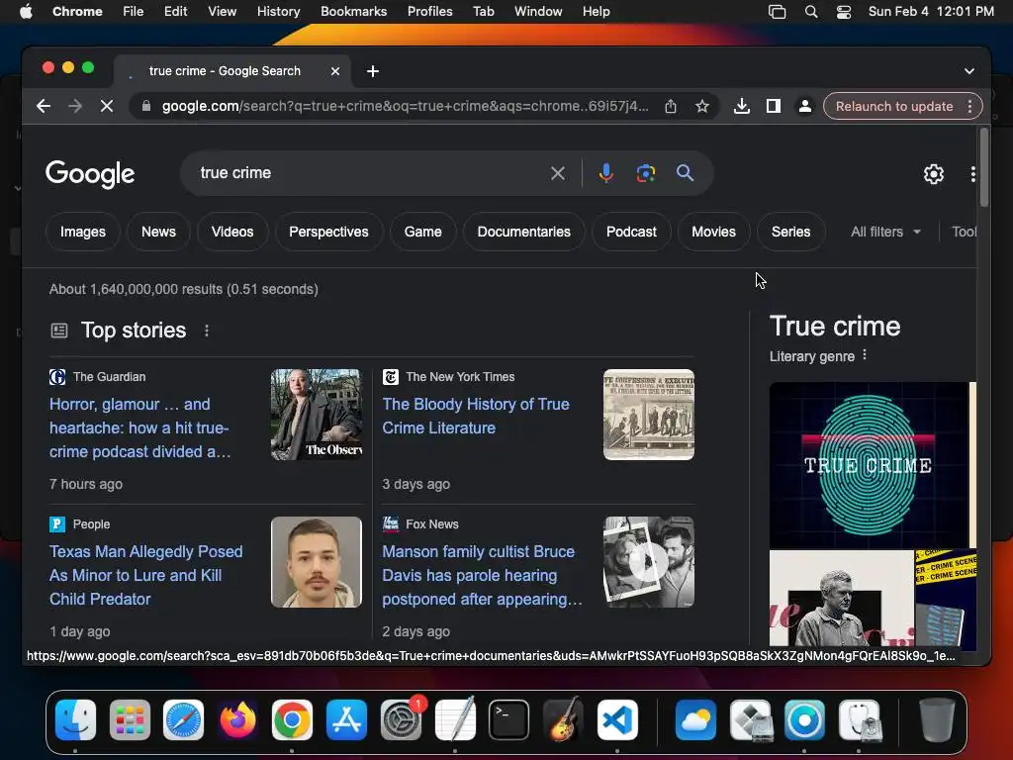This screenshot has height=760, width=1013.
Task: Open the Profiles menu
Action: point(429,12)
